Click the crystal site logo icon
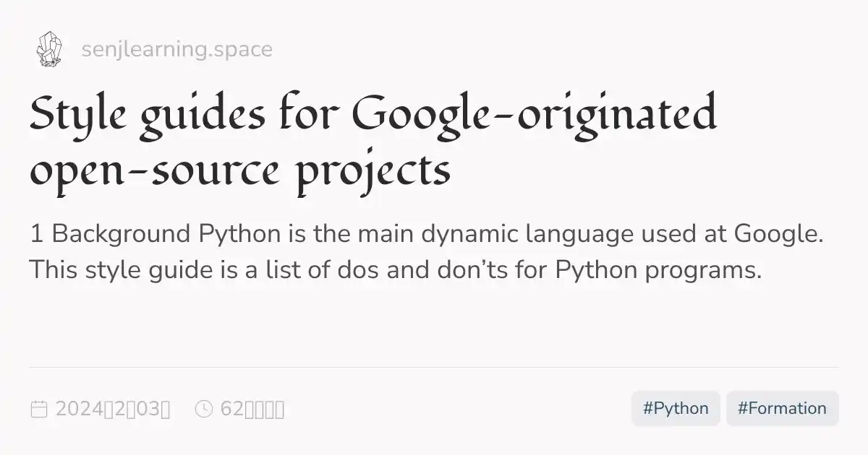 48,49
